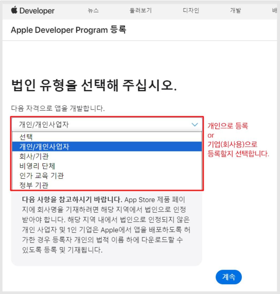
Task: Click the 다음 자격으로 앱을 개발합니다 label
Action: click(58, 108)
